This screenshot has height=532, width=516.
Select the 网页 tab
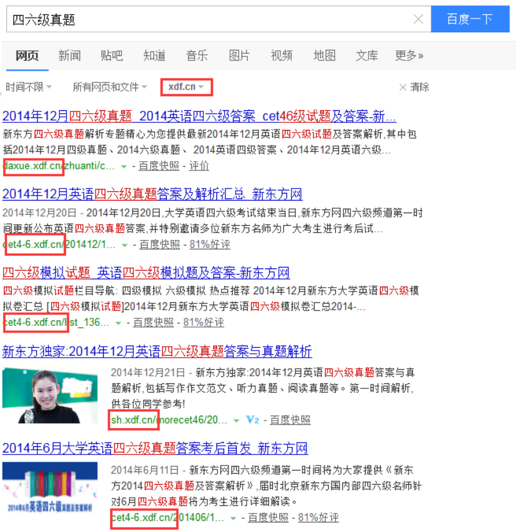pyautogui.click(x=27, y=55)
